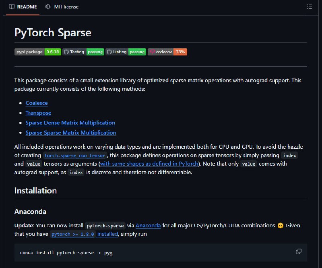Click the pytorch-sparse inline code

click(105, 226)
